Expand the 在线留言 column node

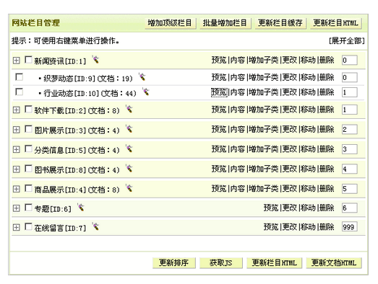pyautogui.click(x=16, y=227)
